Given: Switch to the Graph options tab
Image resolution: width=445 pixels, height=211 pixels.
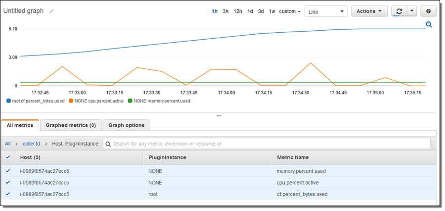Looking at the screenshot, I should (x=126, y=125).
